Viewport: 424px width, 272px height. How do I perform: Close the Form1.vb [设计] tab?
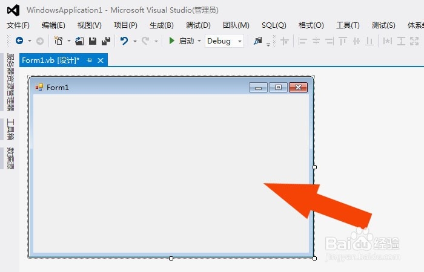tap(101, 60)
